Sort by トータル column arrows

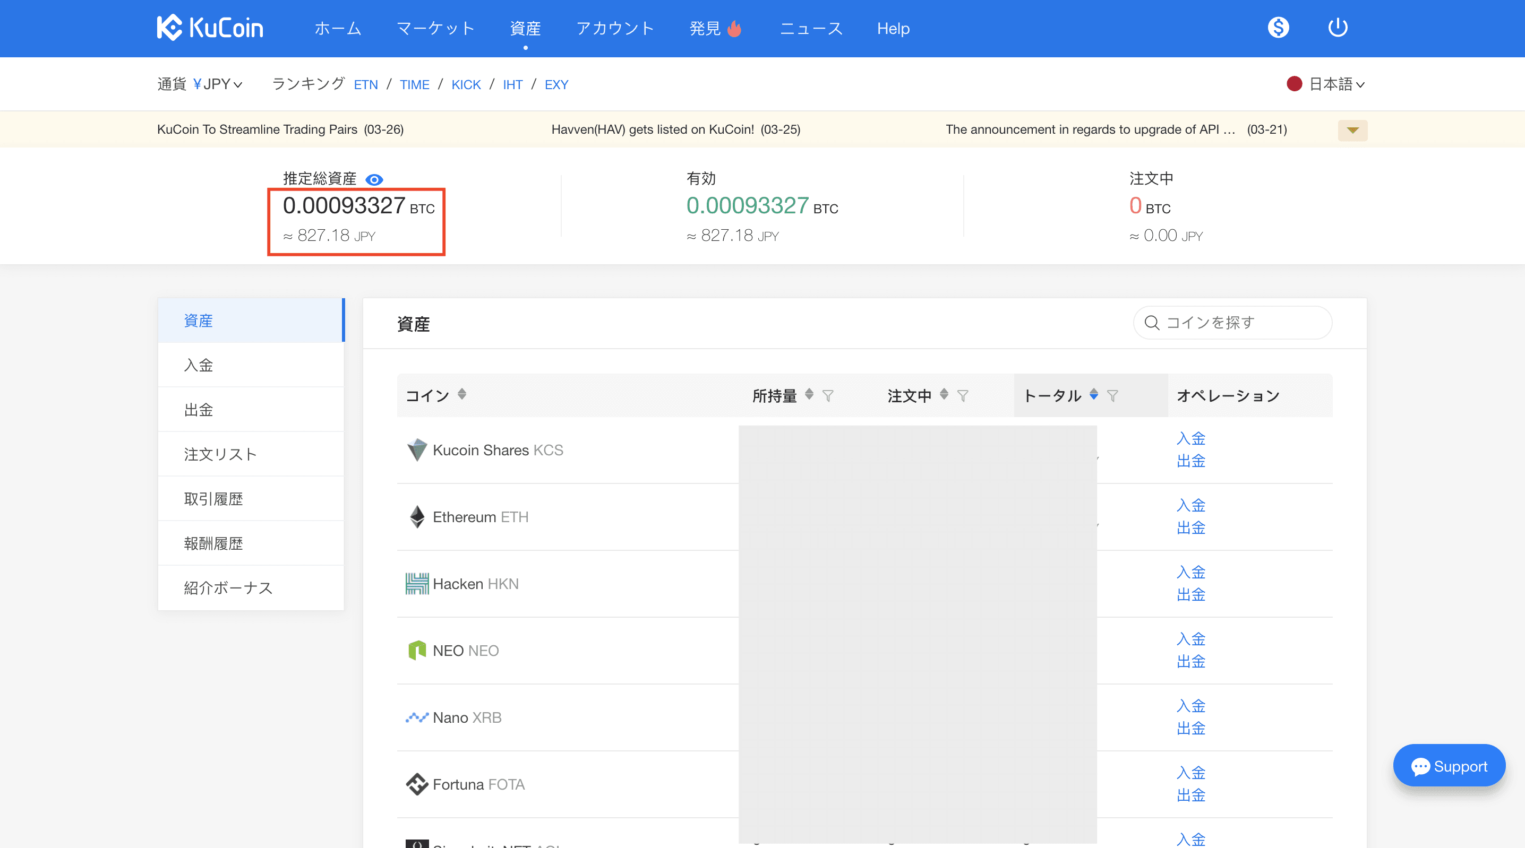pyautogui.click(x=1093, y=394)
